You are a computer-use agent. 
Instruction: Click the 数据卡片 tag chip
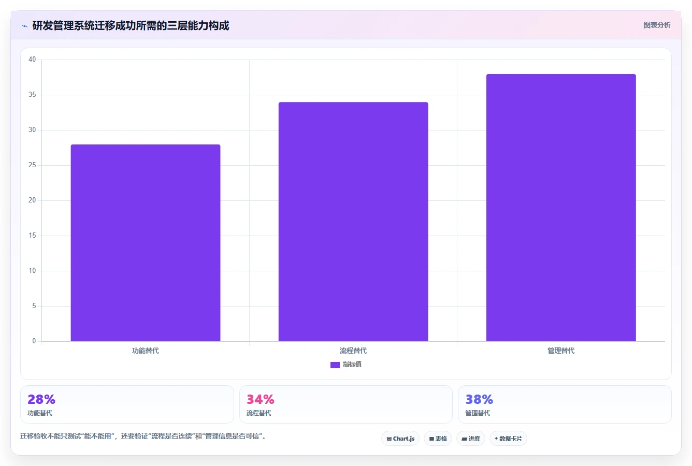point(508,439)
